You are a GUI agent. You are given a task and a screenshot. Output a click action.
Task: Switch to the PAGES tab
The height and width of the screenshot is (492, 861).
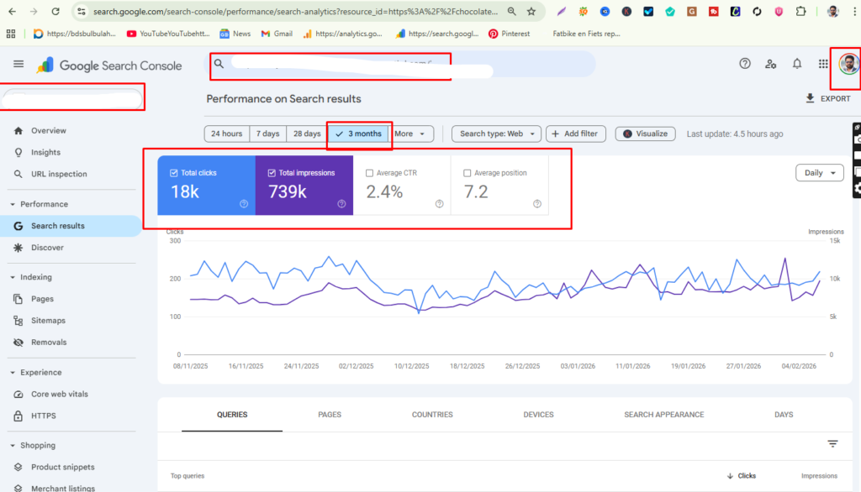tap(330, 414)
